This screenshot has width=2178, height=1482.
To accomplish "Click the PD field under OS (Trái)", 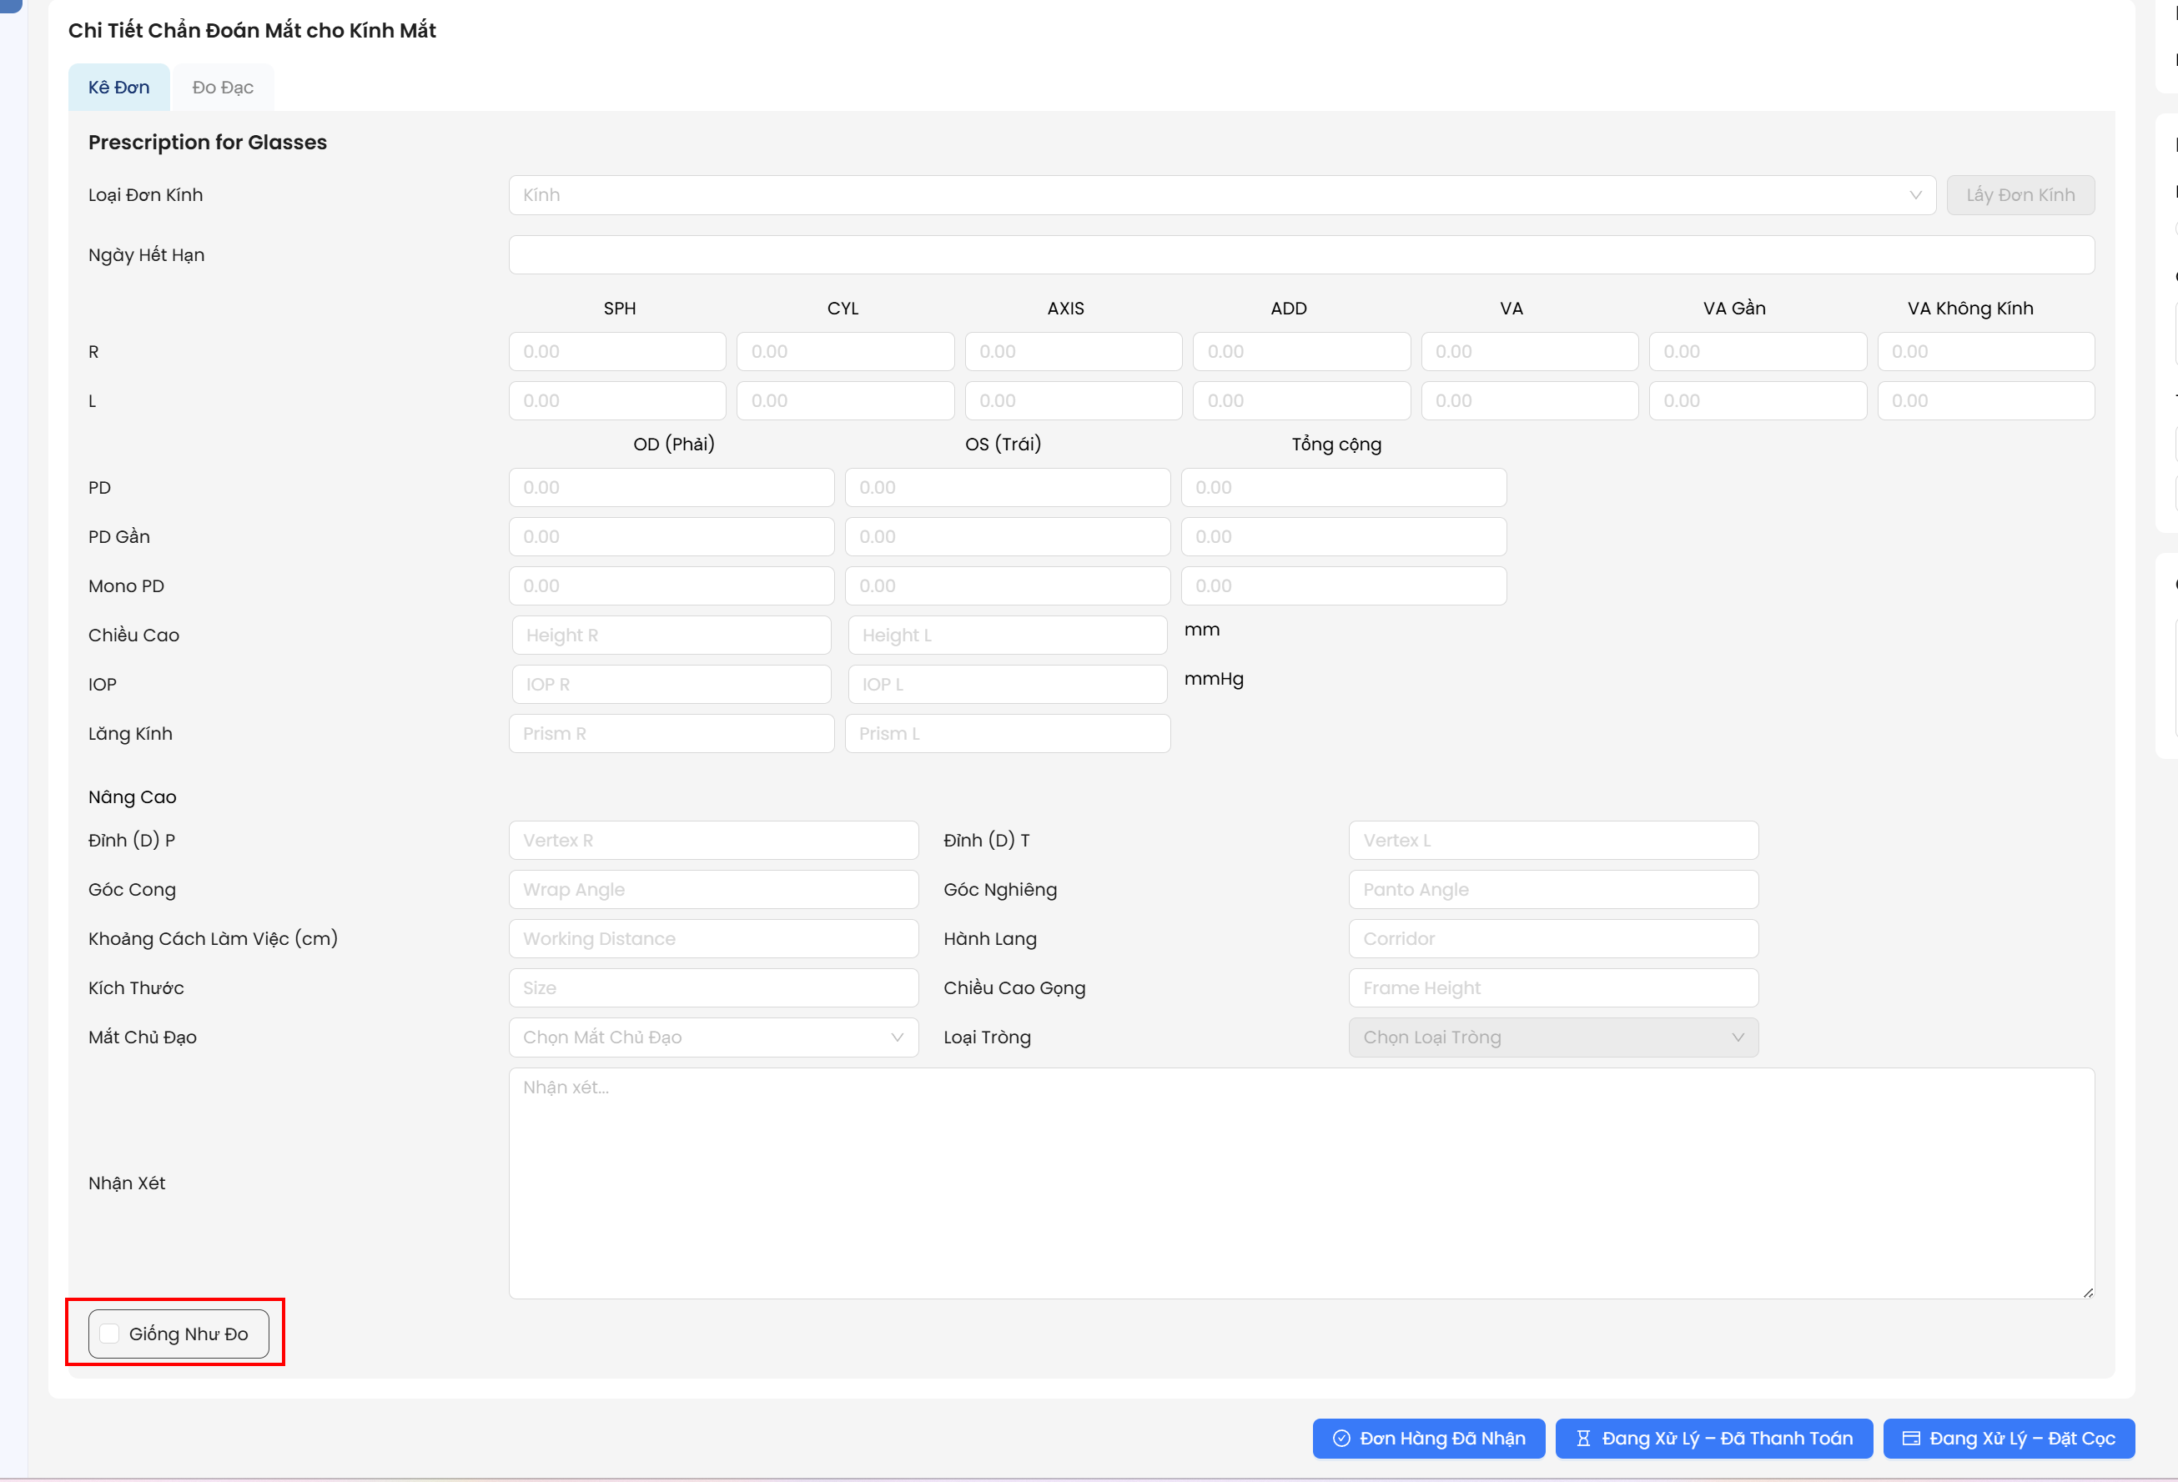I will coord(1009,487).
